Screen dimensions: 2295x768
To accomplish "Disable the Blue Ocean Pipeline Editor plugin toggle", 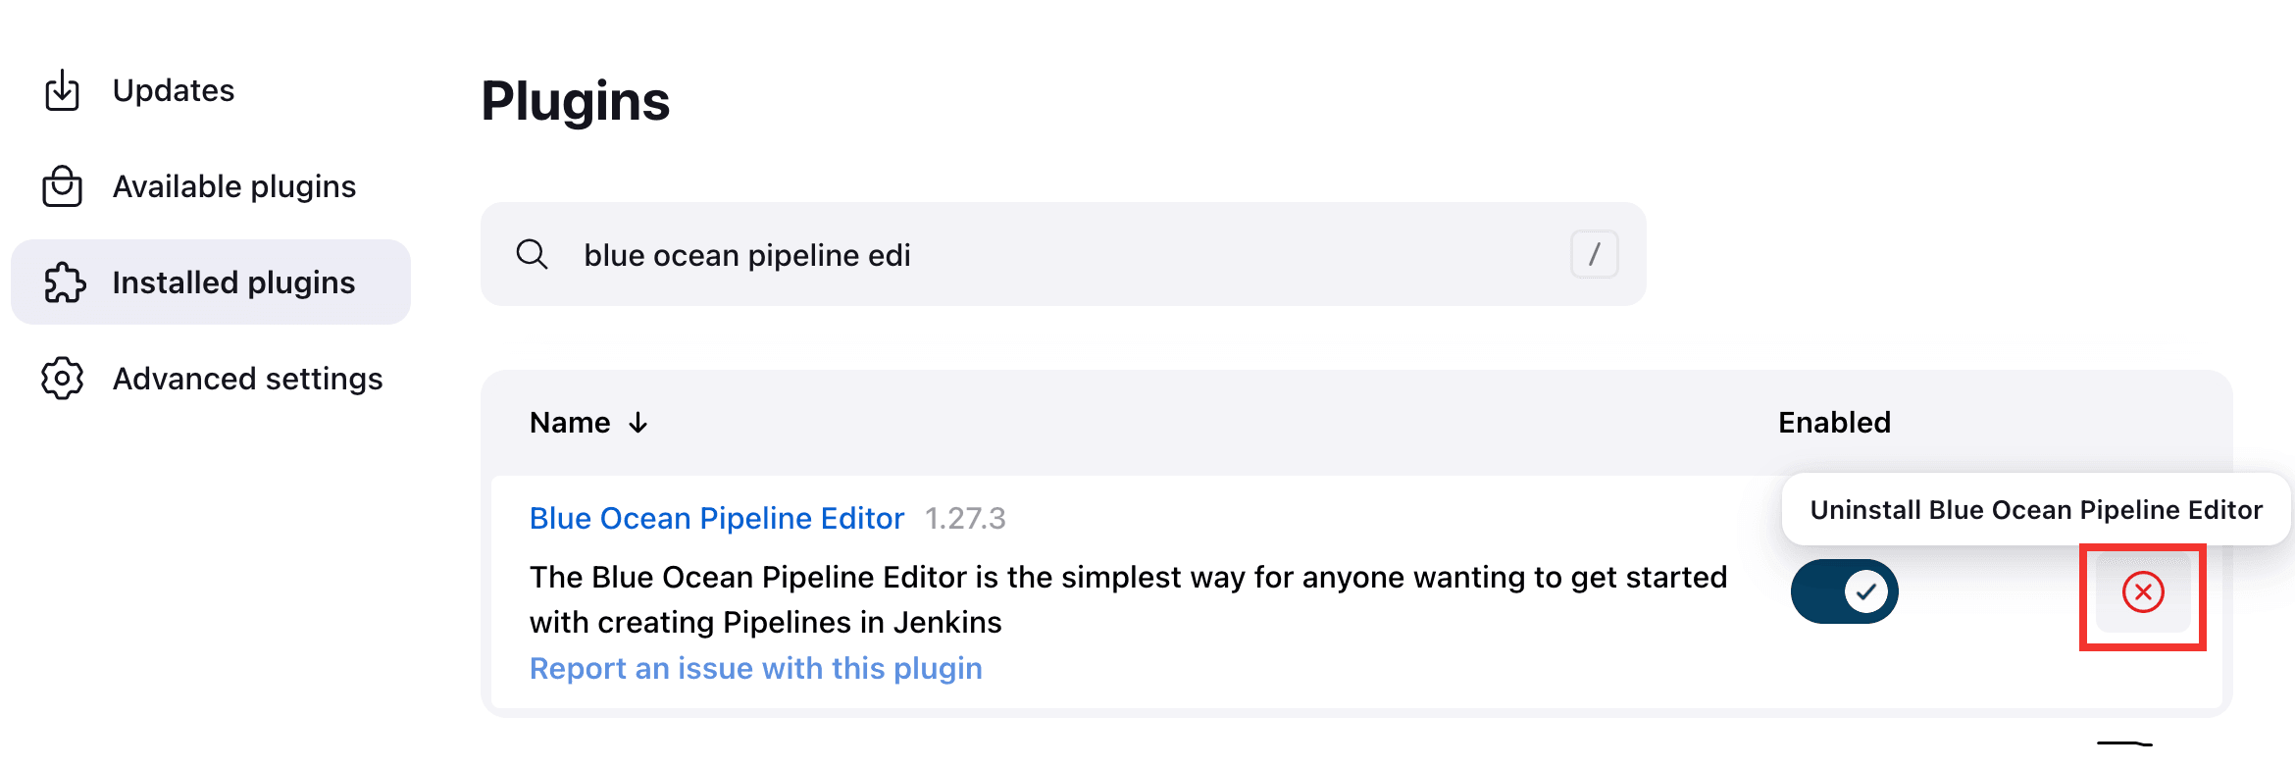I will (1844, 590).
